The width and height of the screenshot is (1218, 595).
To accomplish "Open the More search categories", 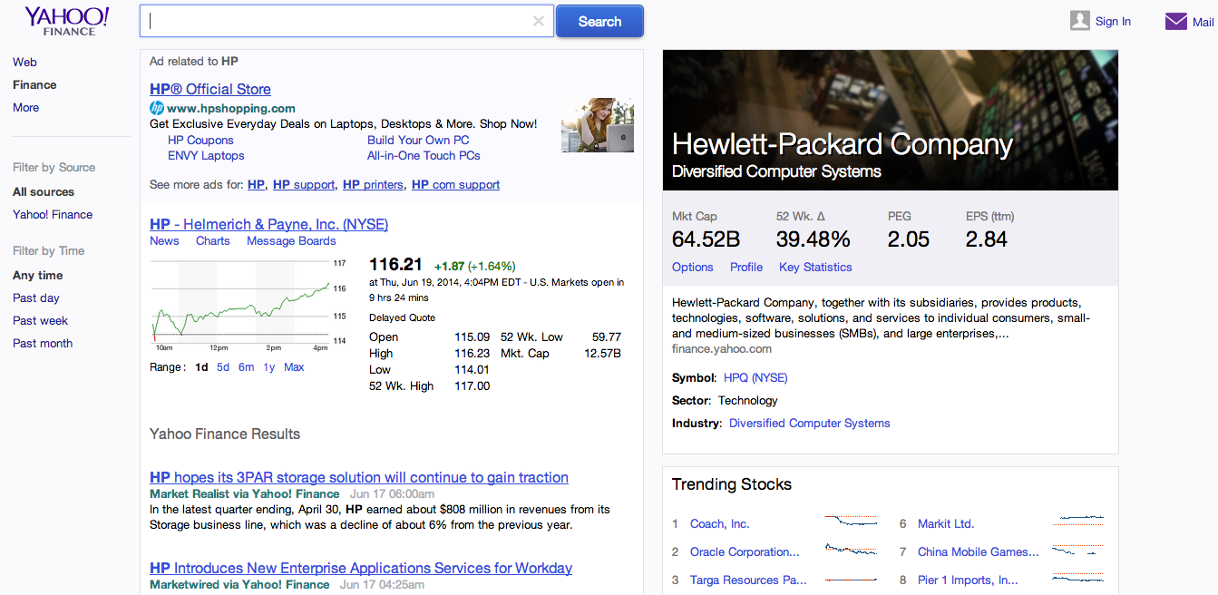I will (25, 107).
